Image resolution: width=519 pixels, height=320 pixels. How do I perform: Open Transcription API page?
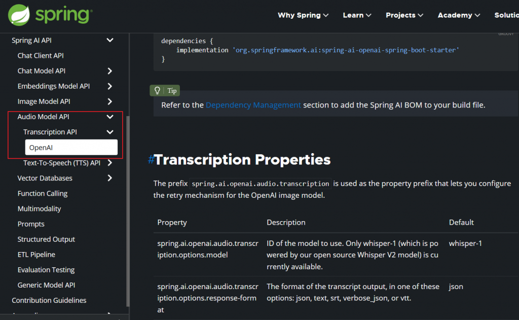tap(50, 132)
